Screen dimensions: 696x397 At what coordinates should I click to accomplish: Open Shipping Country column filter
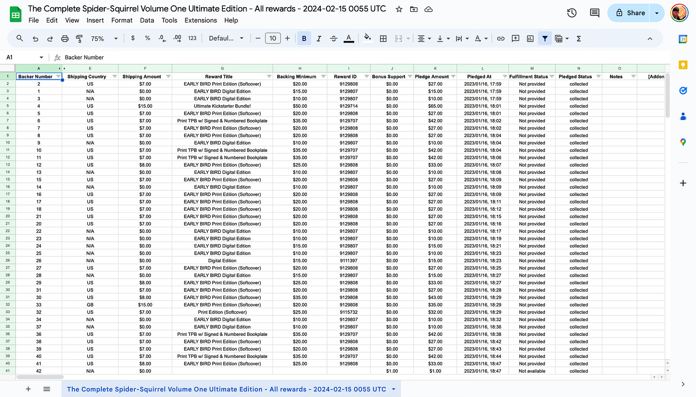(x=115, y=76)
